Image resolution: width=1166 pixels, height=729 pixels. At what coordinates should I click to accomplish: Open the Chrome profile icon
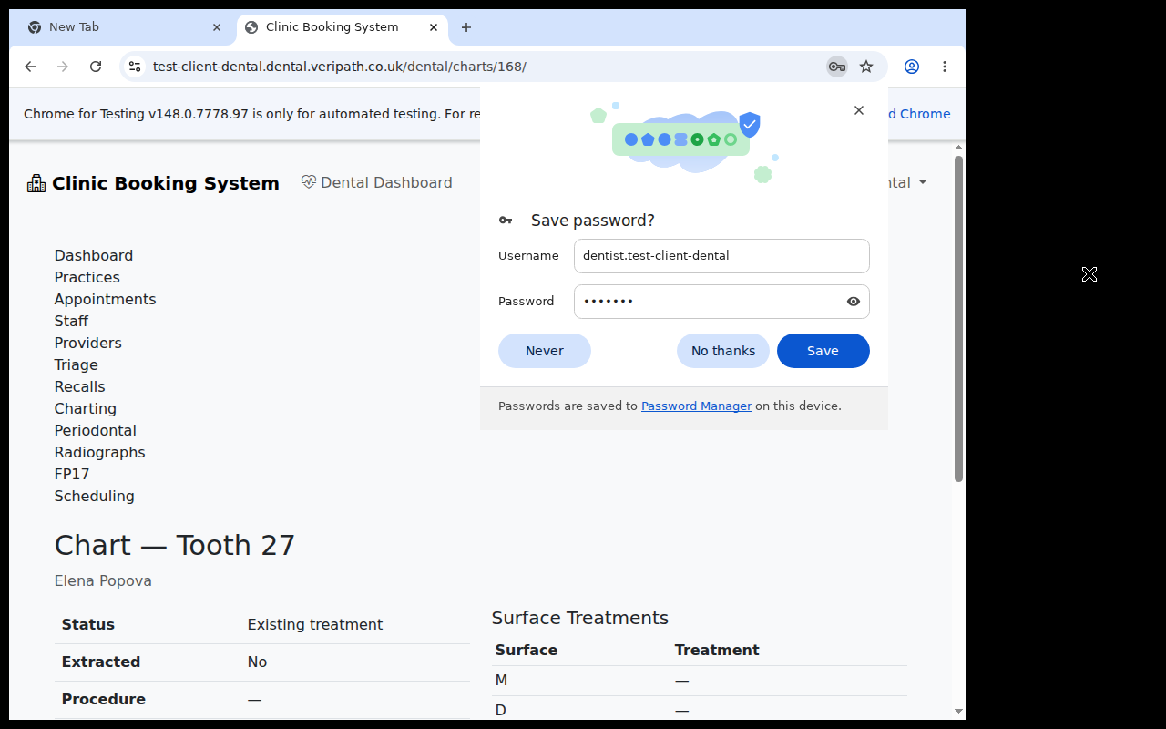point(912,67)
